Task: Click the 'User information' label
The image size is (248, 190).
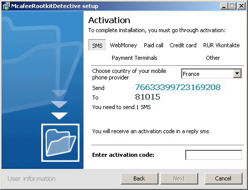Action: pos(32,179)
